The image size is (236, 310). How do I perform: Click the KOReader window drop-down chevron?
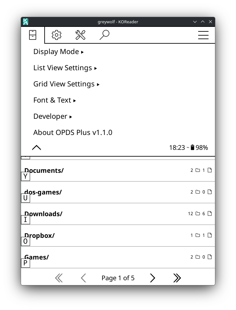195,22
